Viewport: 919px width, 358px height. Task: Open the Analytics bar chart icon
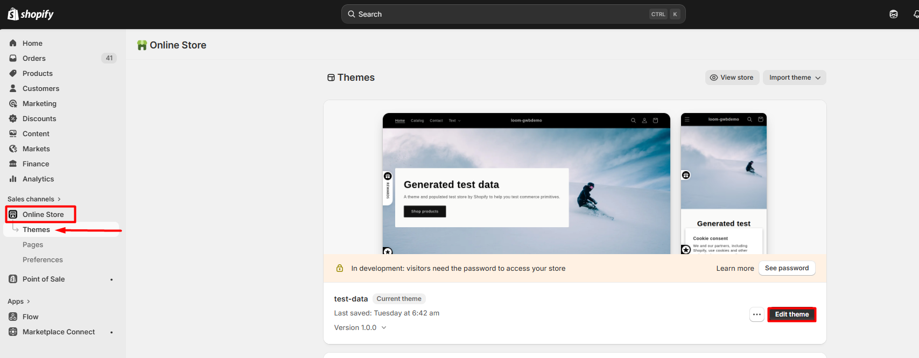pyautogui.click(x=13, y=179)
